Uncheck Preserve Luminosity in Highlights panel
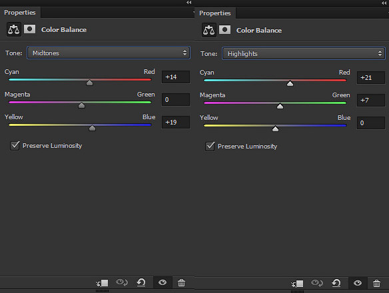This screenshot has height=293, width=389. click(x=210, y=146)
